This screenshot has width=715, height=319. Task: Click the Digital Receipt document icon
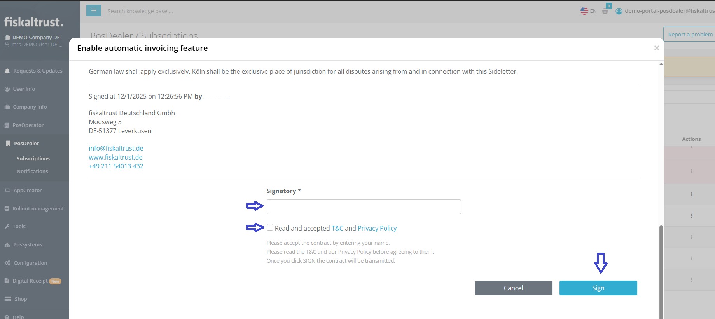coord(7,281)
